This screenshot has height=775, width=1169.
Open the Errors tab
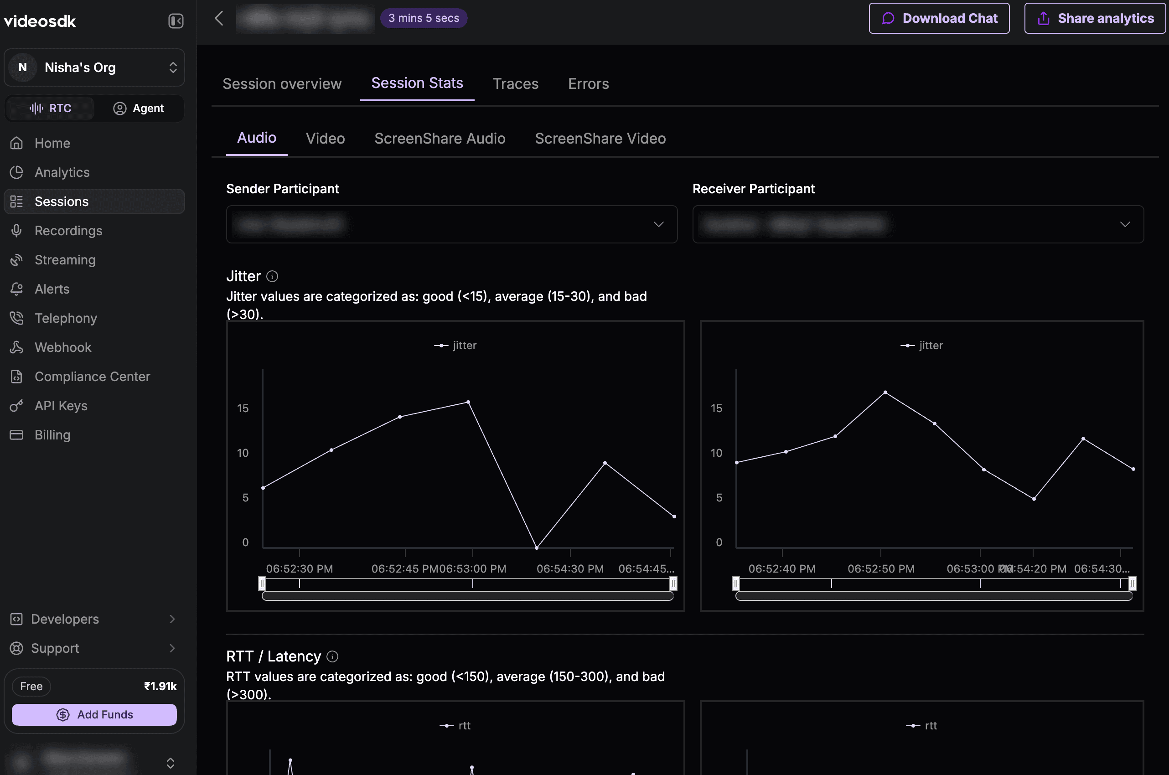pyautogui.click(x=588, y=83)
